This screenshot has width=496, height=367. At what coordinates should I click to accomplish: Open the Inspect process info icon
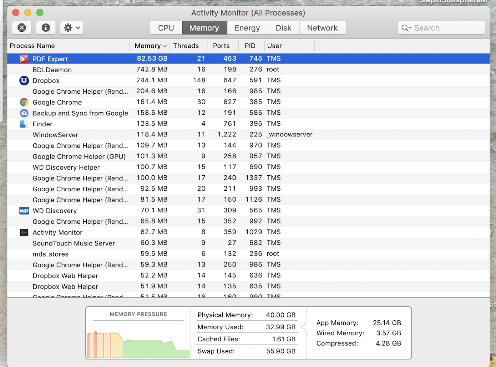[46, 28]
